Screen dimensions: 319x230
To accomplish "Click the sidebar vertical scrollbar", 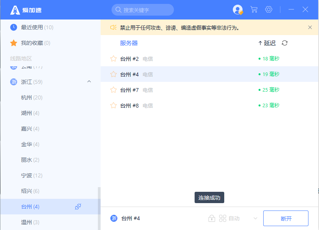I will (99, 209).
